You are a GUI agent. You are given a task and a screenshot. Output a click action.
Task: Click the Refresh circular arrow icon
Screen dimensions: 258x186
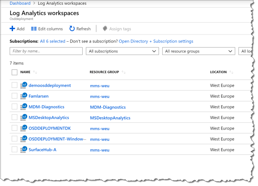click(72, 29)
